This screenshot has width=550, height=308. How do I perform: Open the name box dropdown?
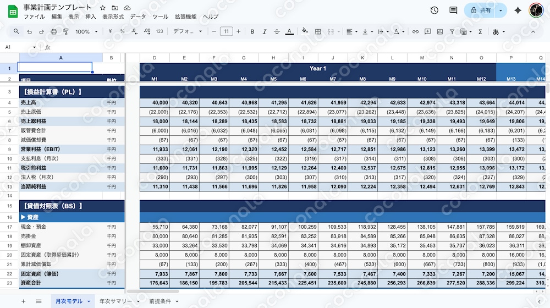34,47
